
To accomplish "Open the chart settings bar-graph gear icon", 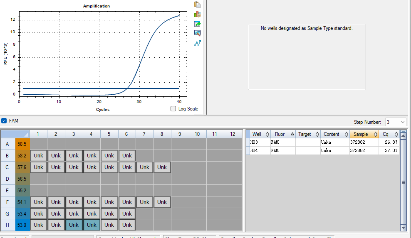I will point(197,14).
